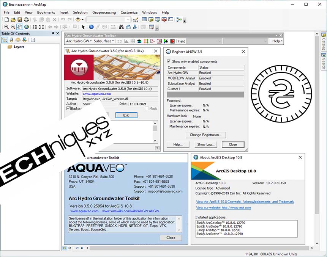This screenshot has width=327, height=257.
Task: Open the Customize menu
Action: point(129,13)
